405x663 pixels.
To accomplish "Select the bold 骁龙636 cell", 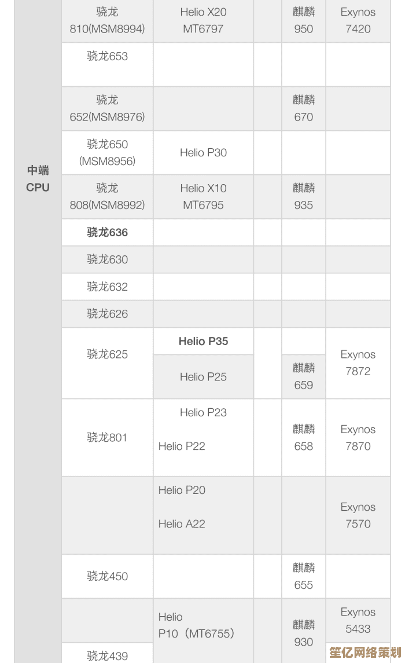I will [107, 233].
